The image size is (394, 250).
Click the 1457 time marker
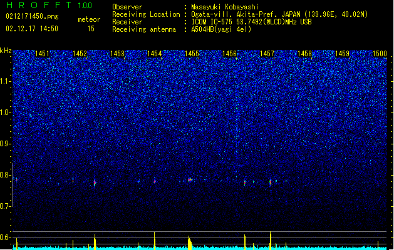point(267,53)
